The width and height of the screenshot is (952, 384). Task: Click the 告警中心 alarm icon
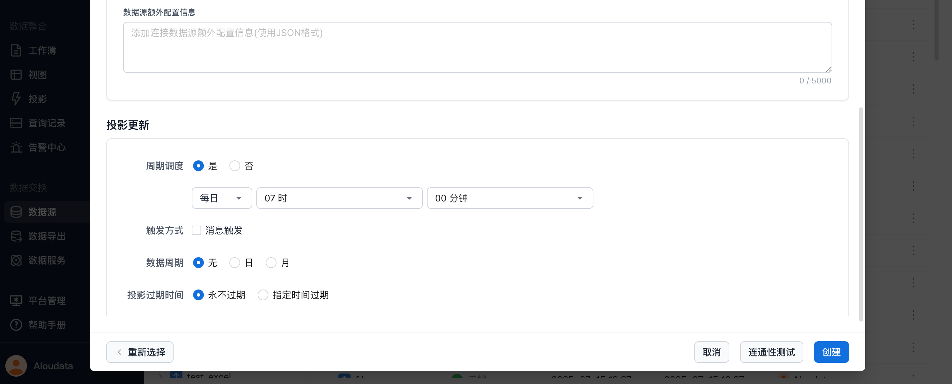pyautogui.click(x=16, y=147)
